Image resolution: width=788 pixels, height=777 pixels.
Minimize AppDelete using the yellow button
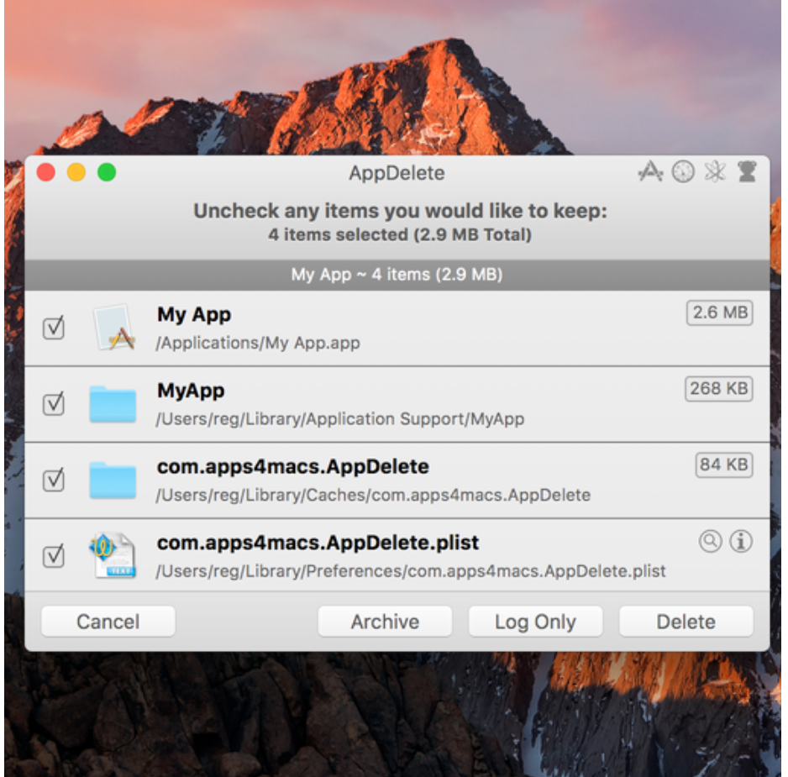(76, 172)
